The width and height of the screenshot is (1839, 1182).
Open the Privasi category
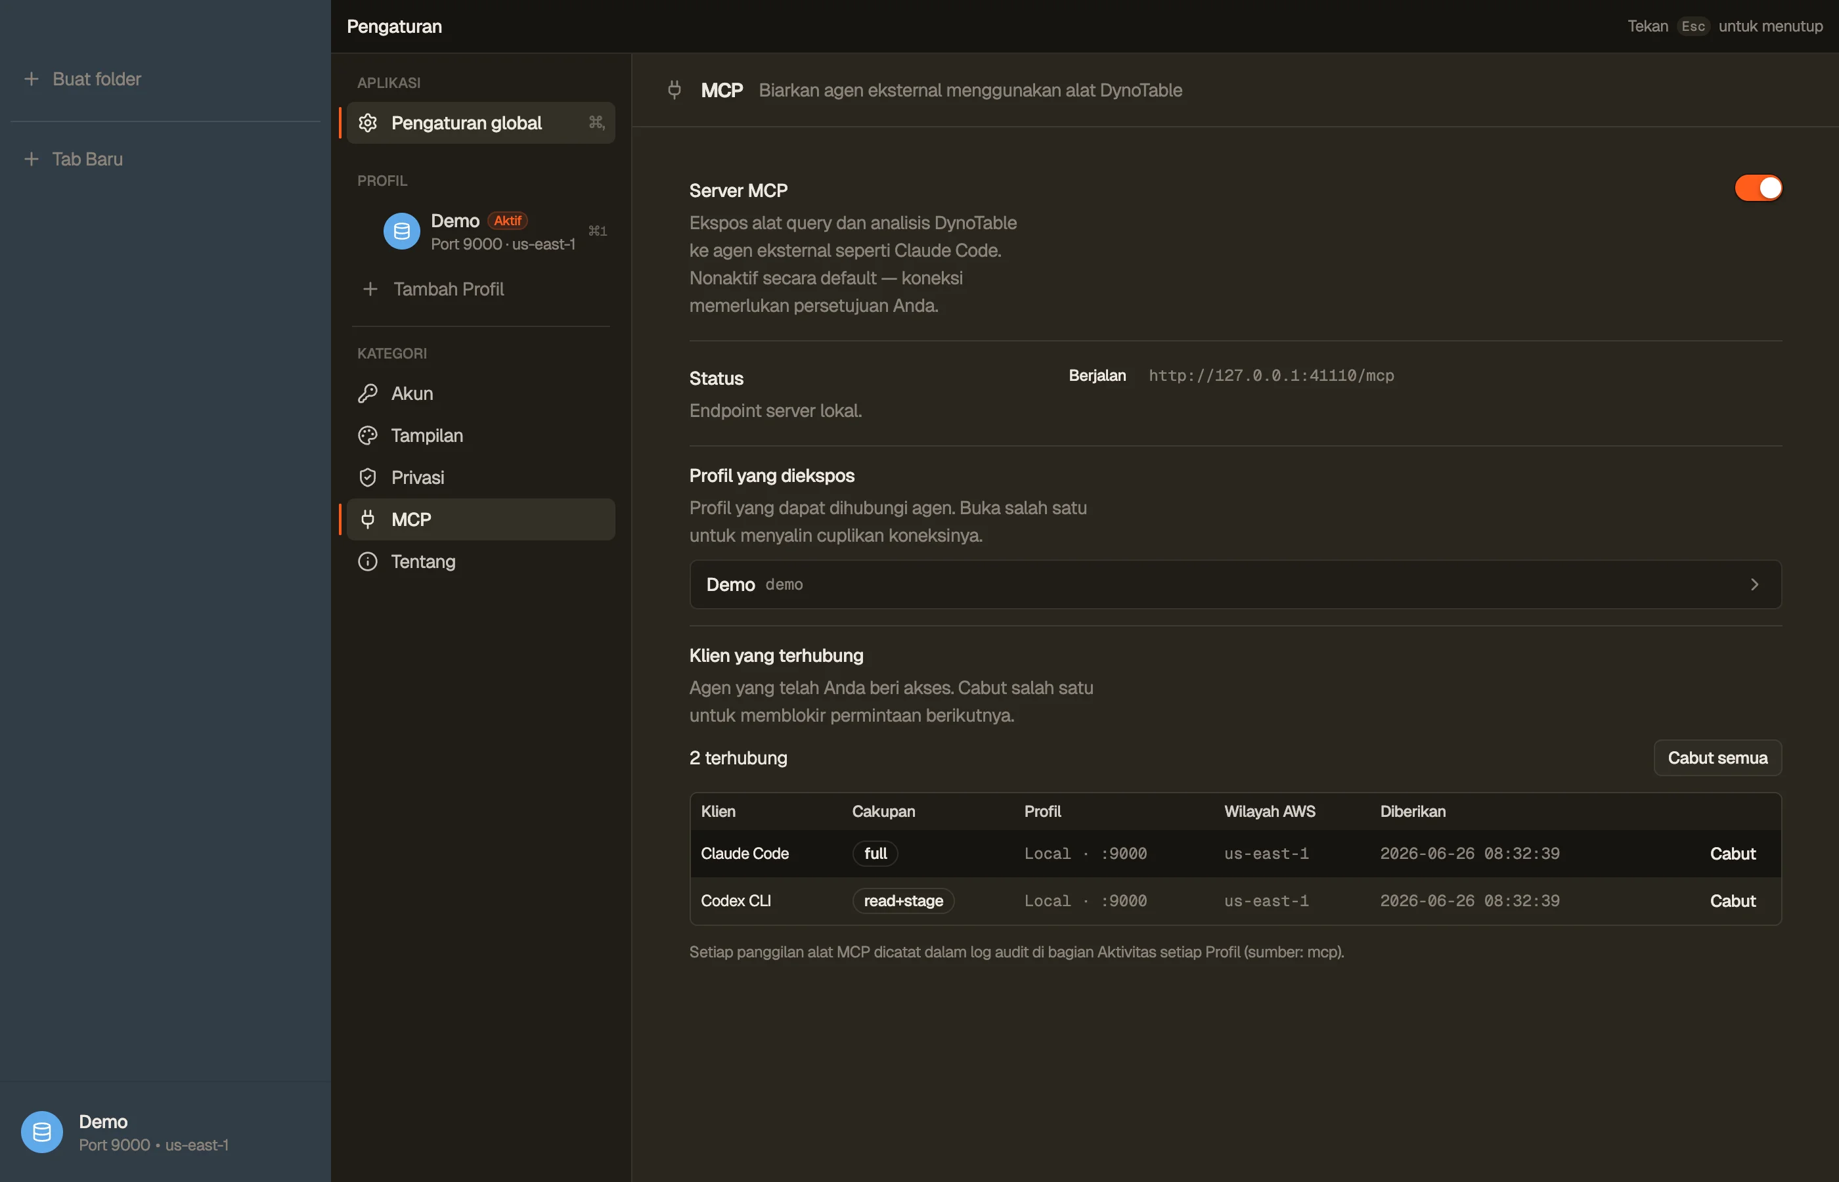pyautogui.click(x=481, y=477)
